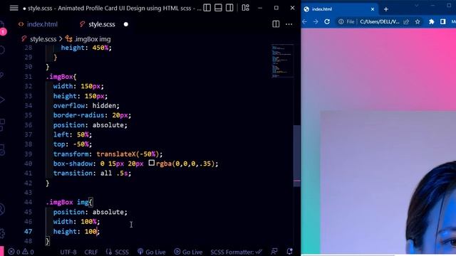Open notifications bell icon
This screenshot has height=256, width=456.
pyautogui.click(x=289, y=252)
